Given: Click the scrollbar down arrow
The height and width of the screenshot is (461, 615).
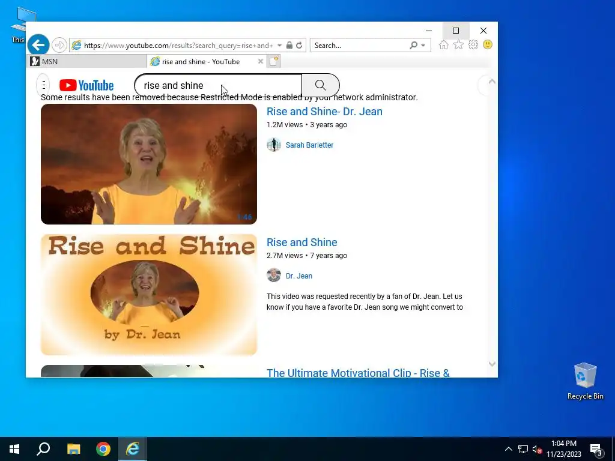Looking at the screenshot, I should [492, 364].
